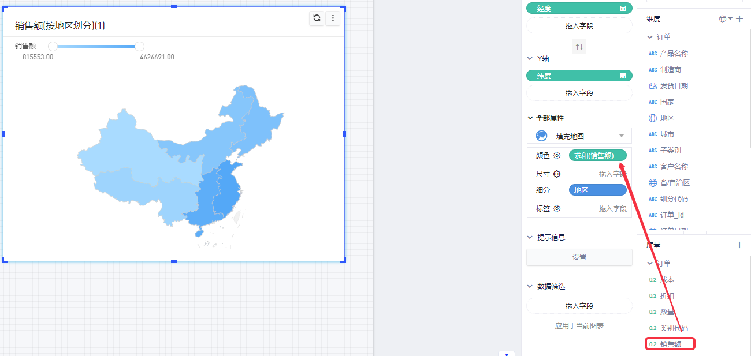The width and height of the screenshot is (751, 356).
Task: Click the calculator icon on 纬度 pill
Action: 623,76
